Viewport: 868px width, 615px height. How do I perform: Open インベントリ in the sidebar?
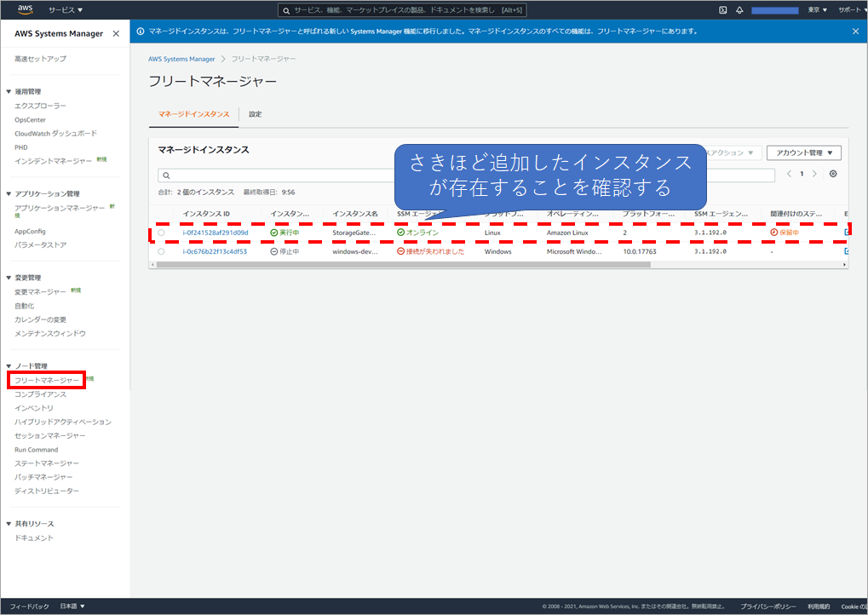tap(34, 408)
